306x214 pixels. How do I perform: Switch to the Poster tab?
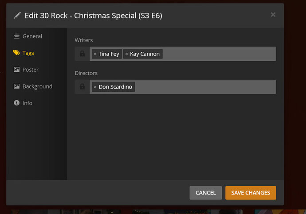pos(31,70)
